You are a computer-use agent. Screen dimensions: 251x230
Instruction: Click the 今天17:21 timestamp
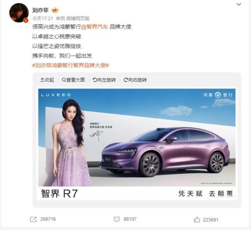coord(43,18)
